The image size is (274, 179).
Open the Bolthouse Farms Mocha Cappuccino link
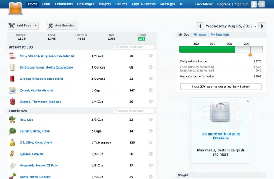46,67
